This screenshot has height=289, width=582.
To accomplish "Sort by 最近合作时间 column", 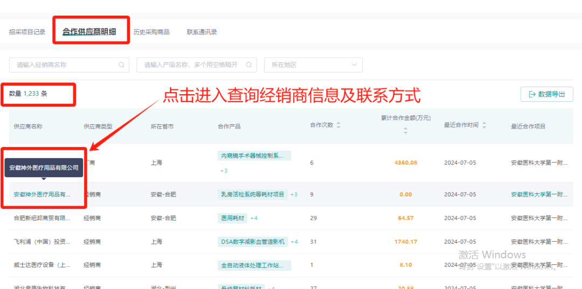I will point(484,125).
